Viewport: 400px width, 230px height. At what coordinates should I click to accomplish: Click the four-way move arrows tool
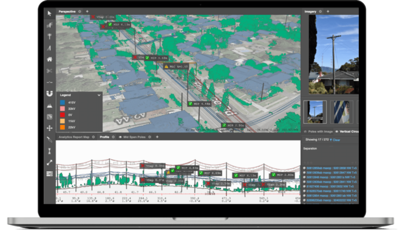(x=49, y=128)
